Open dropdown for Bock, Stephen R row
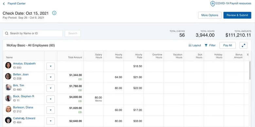Image resolution: width=255 pixels, height=127 pixels. pyautogui.click(x=51, y=99)
